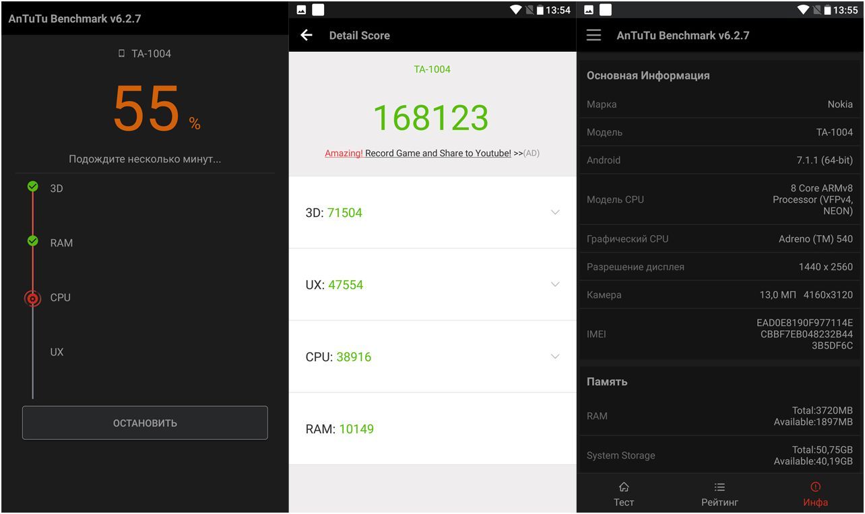Screen dimensions: 865x514
Task: Open the hamburger menu in AnTuTu
Action: [x=594, y=35]
